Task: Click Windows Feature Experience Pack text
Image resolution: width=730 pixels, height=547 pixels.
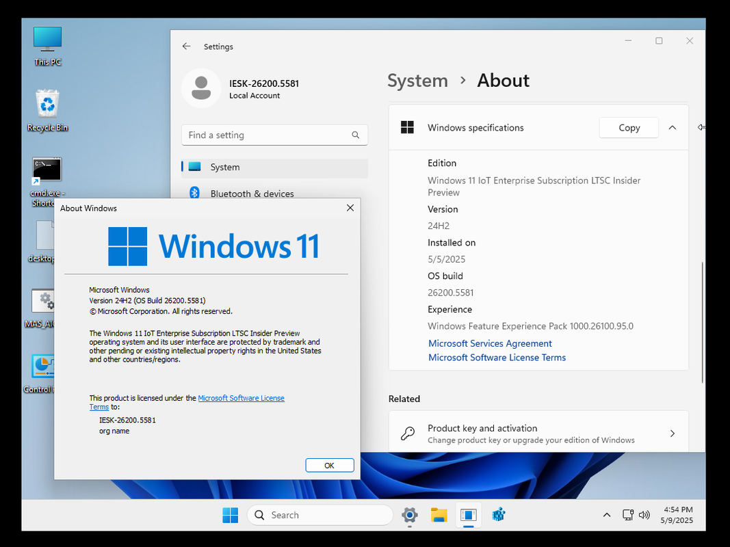Action: coord(531,326)
